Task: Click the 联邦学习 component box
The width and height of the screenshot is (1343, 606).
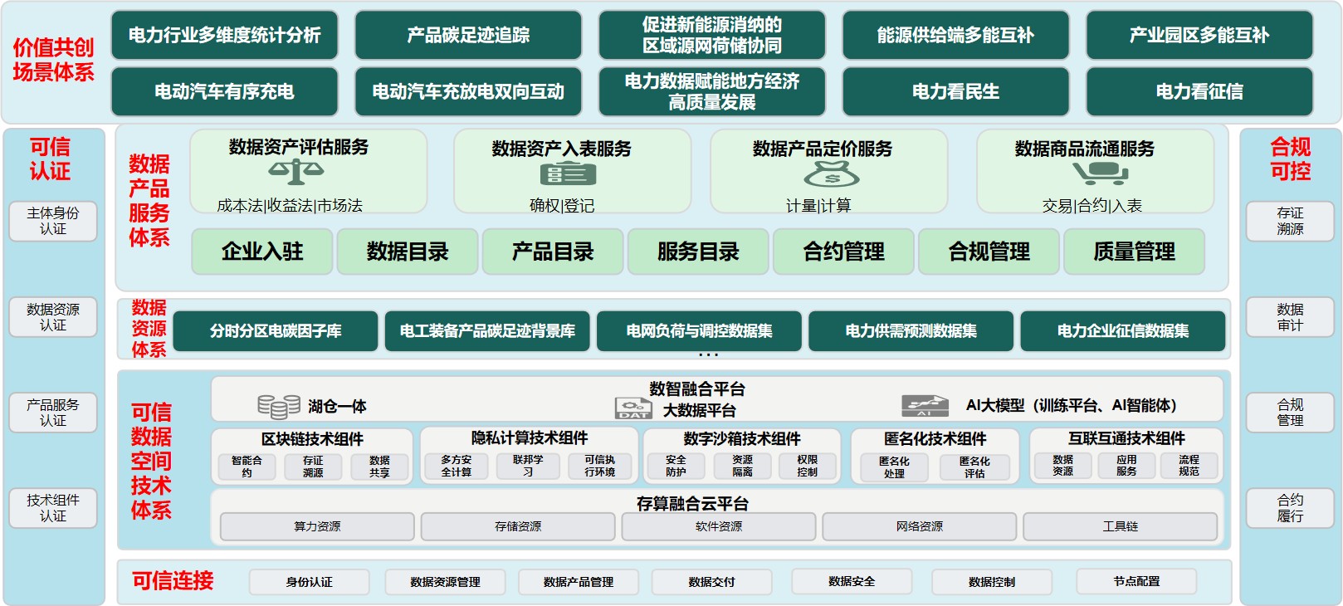Action: click(528, 466)
